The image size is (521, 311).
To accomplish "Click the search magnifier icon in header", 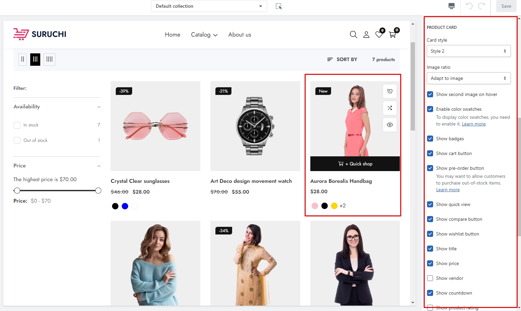I will (353, 35).
